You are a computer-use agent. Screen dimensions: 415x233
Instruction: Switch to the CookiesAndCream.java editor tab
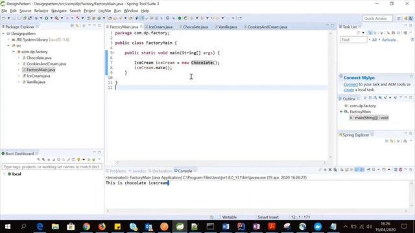[267, 27]
